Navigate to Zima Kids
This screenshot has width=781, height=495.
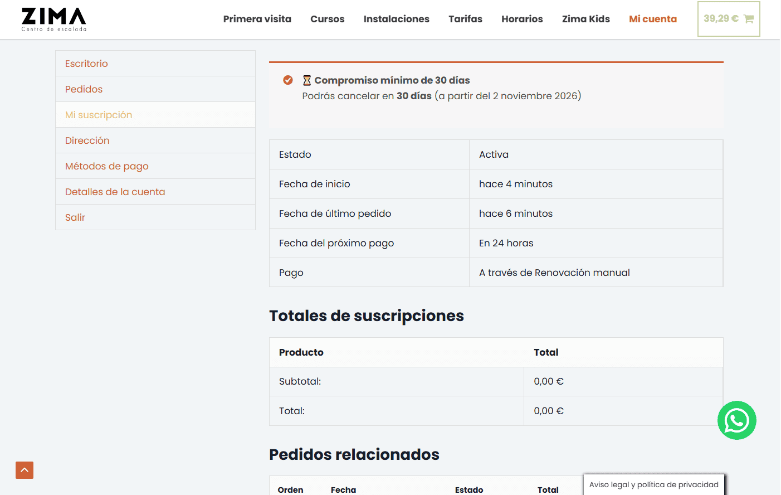586,19
